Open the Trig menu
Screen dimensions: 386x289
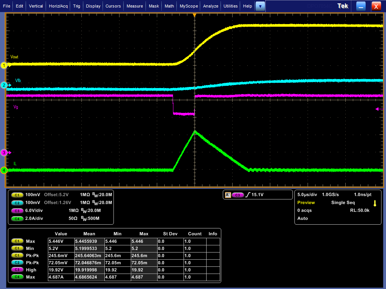point(77,6)
